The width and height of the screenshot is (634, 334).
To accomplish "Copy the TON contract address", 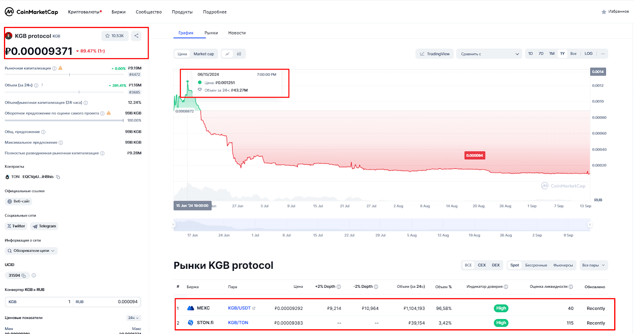I will 58,177.
